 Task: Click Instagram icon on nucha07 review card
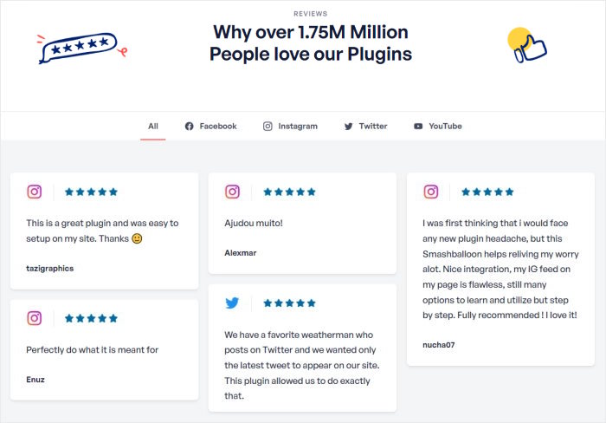431,192
